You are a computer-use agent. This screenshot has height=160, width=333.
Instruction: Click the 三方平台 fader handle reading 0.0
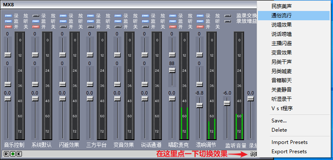(x=90, y=99)
